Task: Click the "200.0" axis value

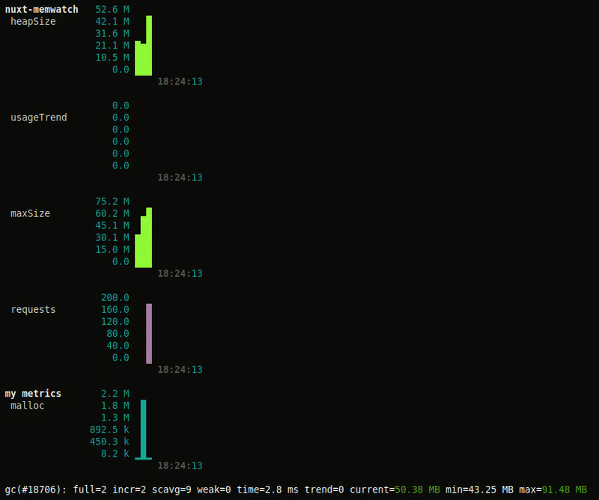Action: 115,297
